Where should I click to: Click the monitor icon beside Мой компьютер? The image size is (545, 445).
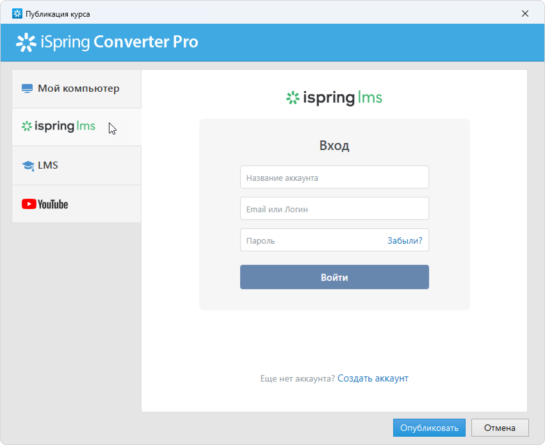click(27, 88)
